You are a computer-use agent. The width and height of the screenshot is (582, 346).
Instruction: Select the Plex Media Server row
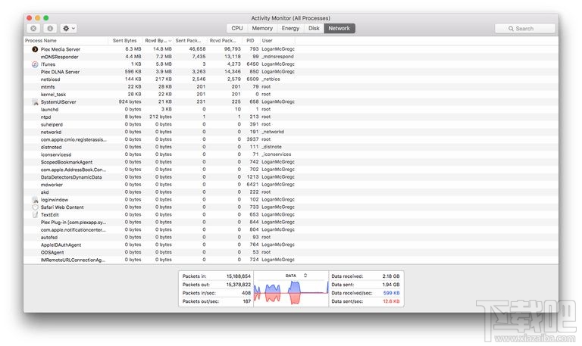pyautogui.click(x=291, y=49)
